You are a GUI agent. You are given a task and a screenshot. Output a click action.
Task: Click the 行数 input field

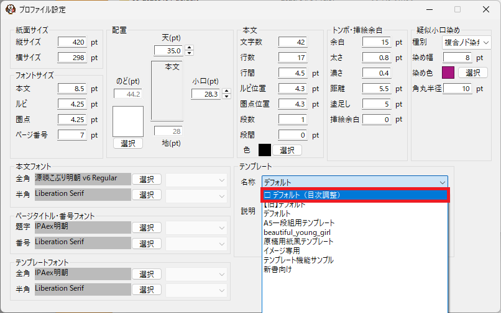(293, 58)
